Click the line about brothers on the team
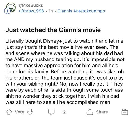 [65, 78]
